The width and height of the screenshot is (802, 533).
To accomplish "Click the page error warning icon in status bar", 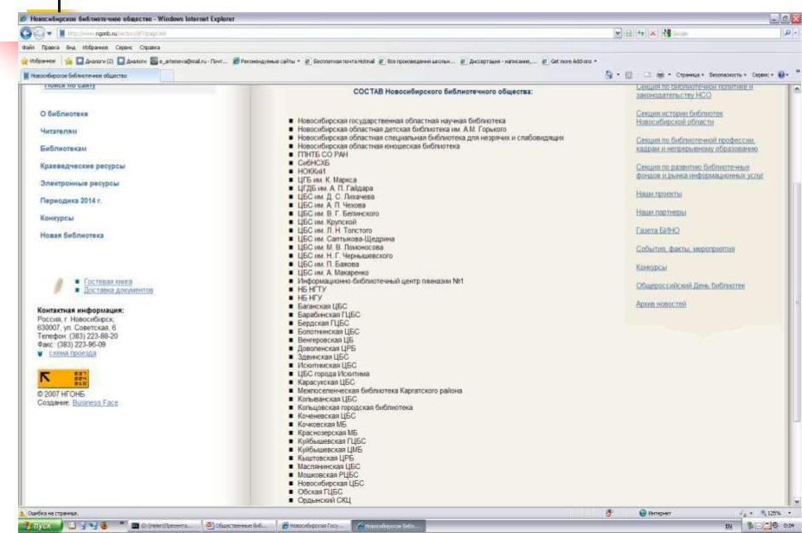I will 22,512.
